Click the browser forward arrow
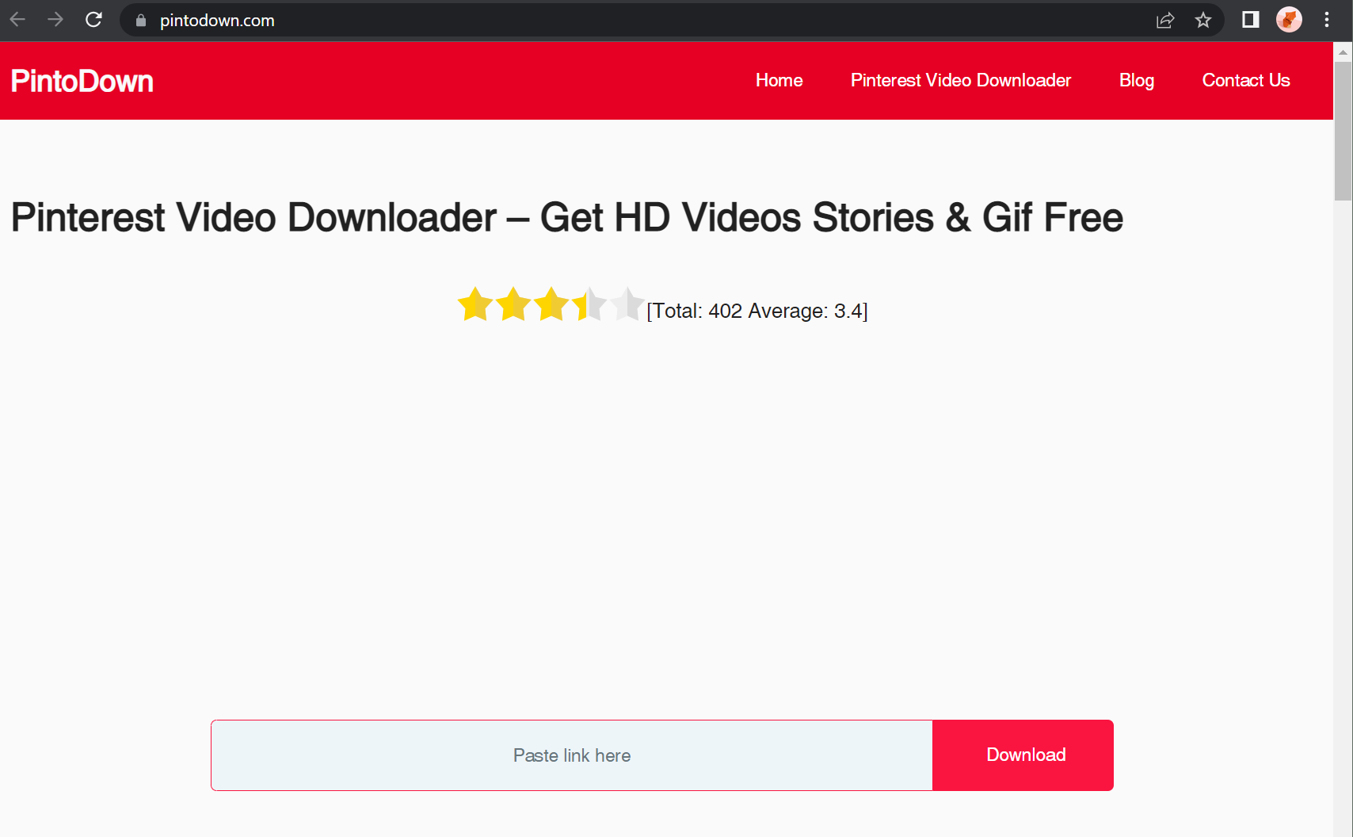The height and width of the screenshot is (837, 1353). click(55, 20)
